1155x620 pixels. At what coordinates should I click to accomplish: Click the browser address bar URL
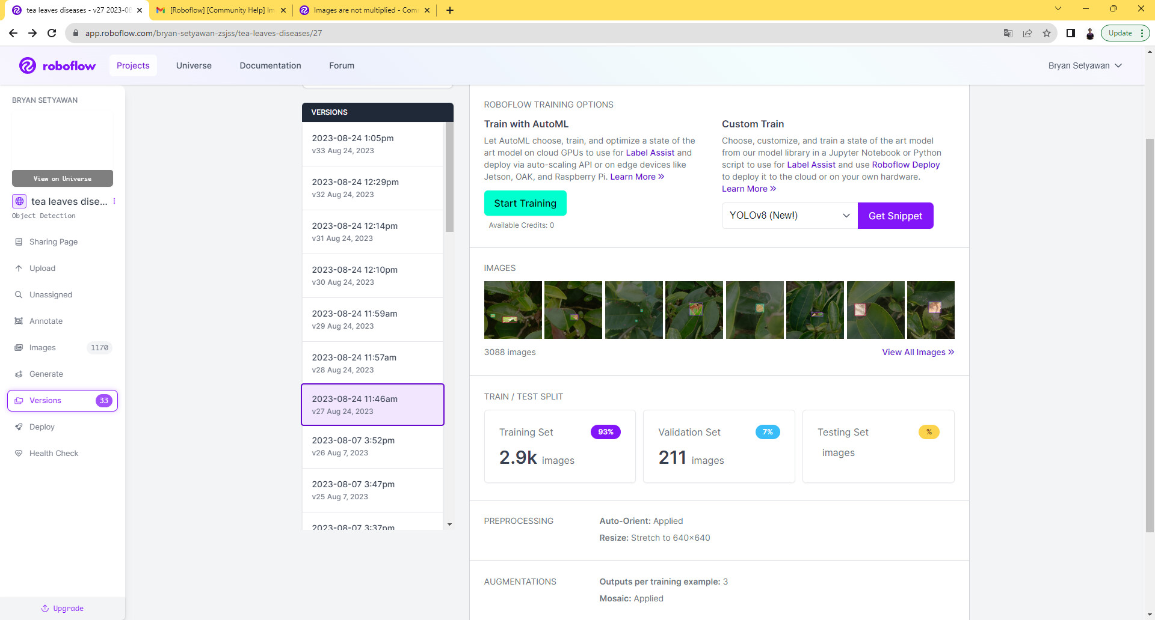203,33
